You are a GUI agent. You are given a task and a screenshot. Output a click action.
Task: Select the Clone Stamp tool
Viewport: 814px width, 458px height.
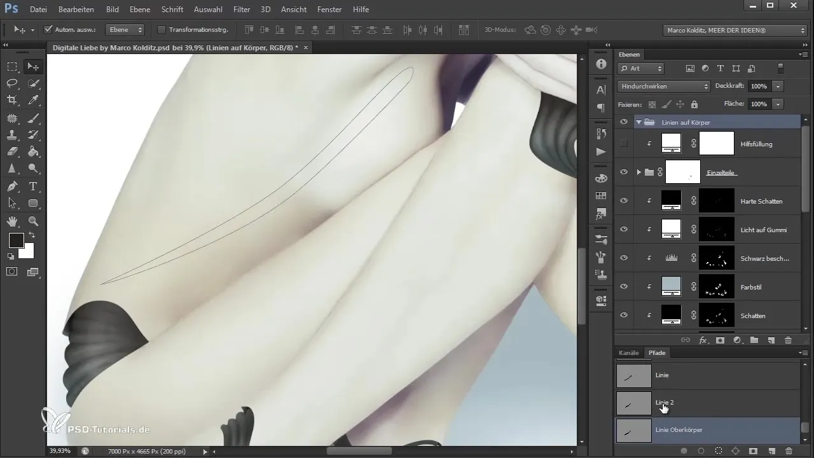pos(12,135)
